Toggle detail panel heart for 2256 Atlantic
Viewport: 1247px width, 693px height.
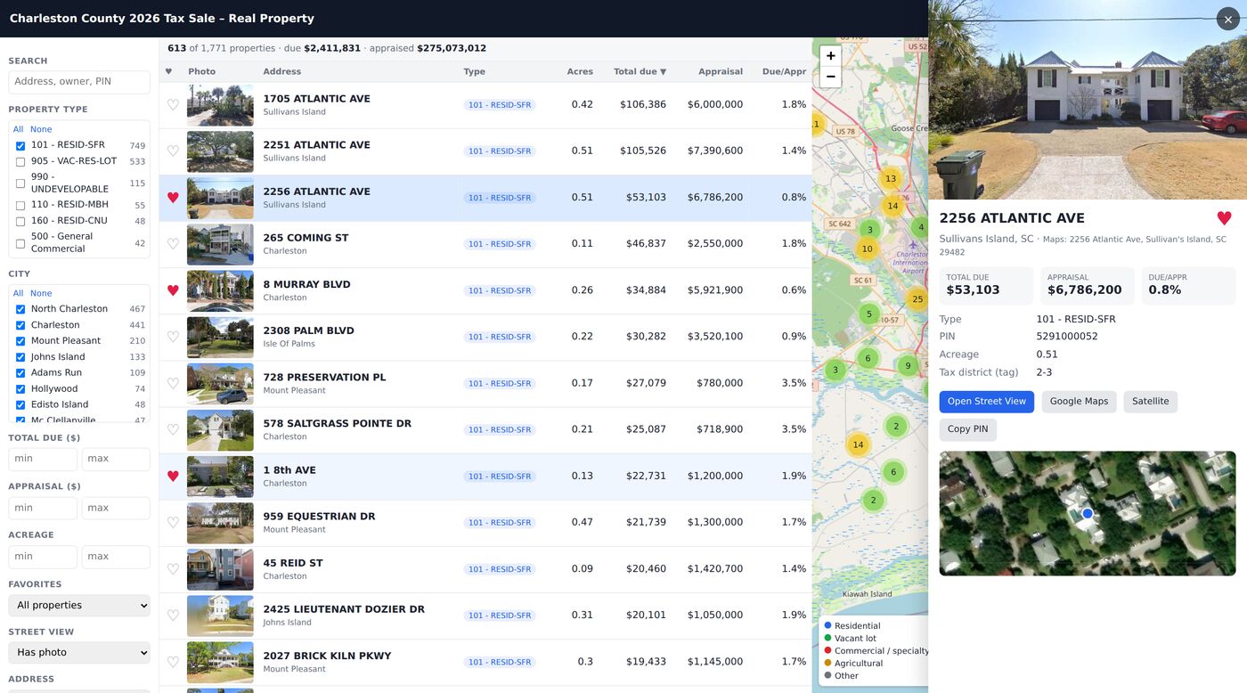point(1224,218)
